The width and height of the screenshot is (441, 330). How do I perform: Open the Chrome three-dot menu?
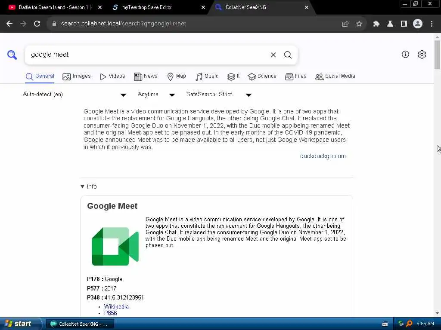pyautogui.click(x=432, y=24)
